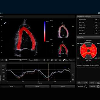The height and width of the screenshot is (100, 100).
Task: Move the frame position slider handle
Action: coord(20,60)
